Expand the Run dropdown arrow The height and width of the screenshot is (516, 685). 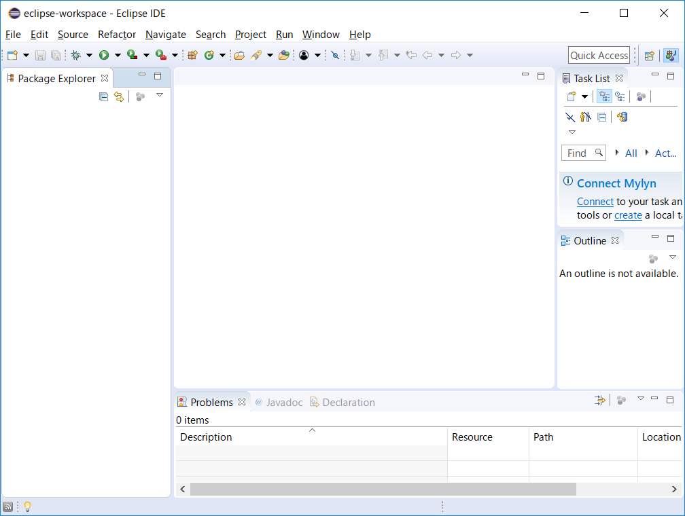pos(118,55)
